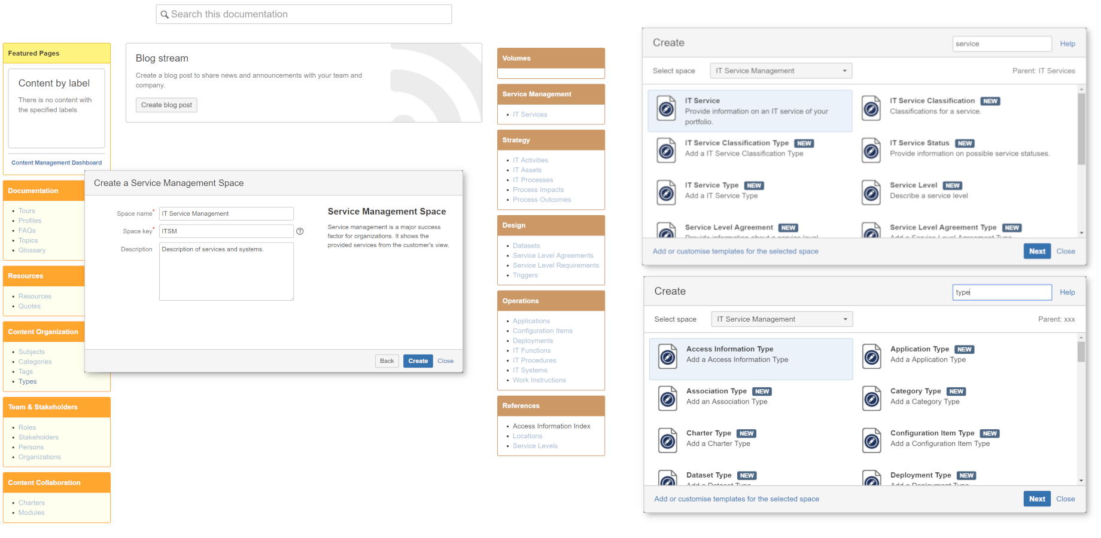Click Next in the service Create dialog

1037,251
